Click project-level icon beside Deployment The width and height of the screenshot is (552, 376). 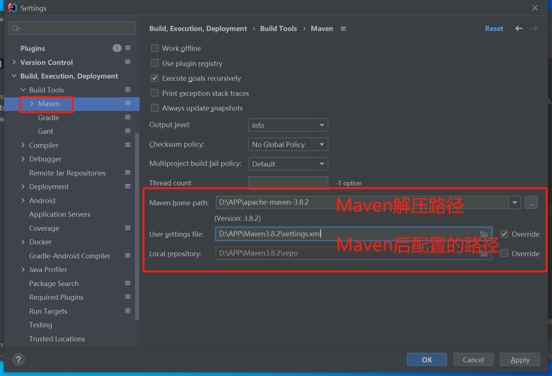tap(128, 186)
